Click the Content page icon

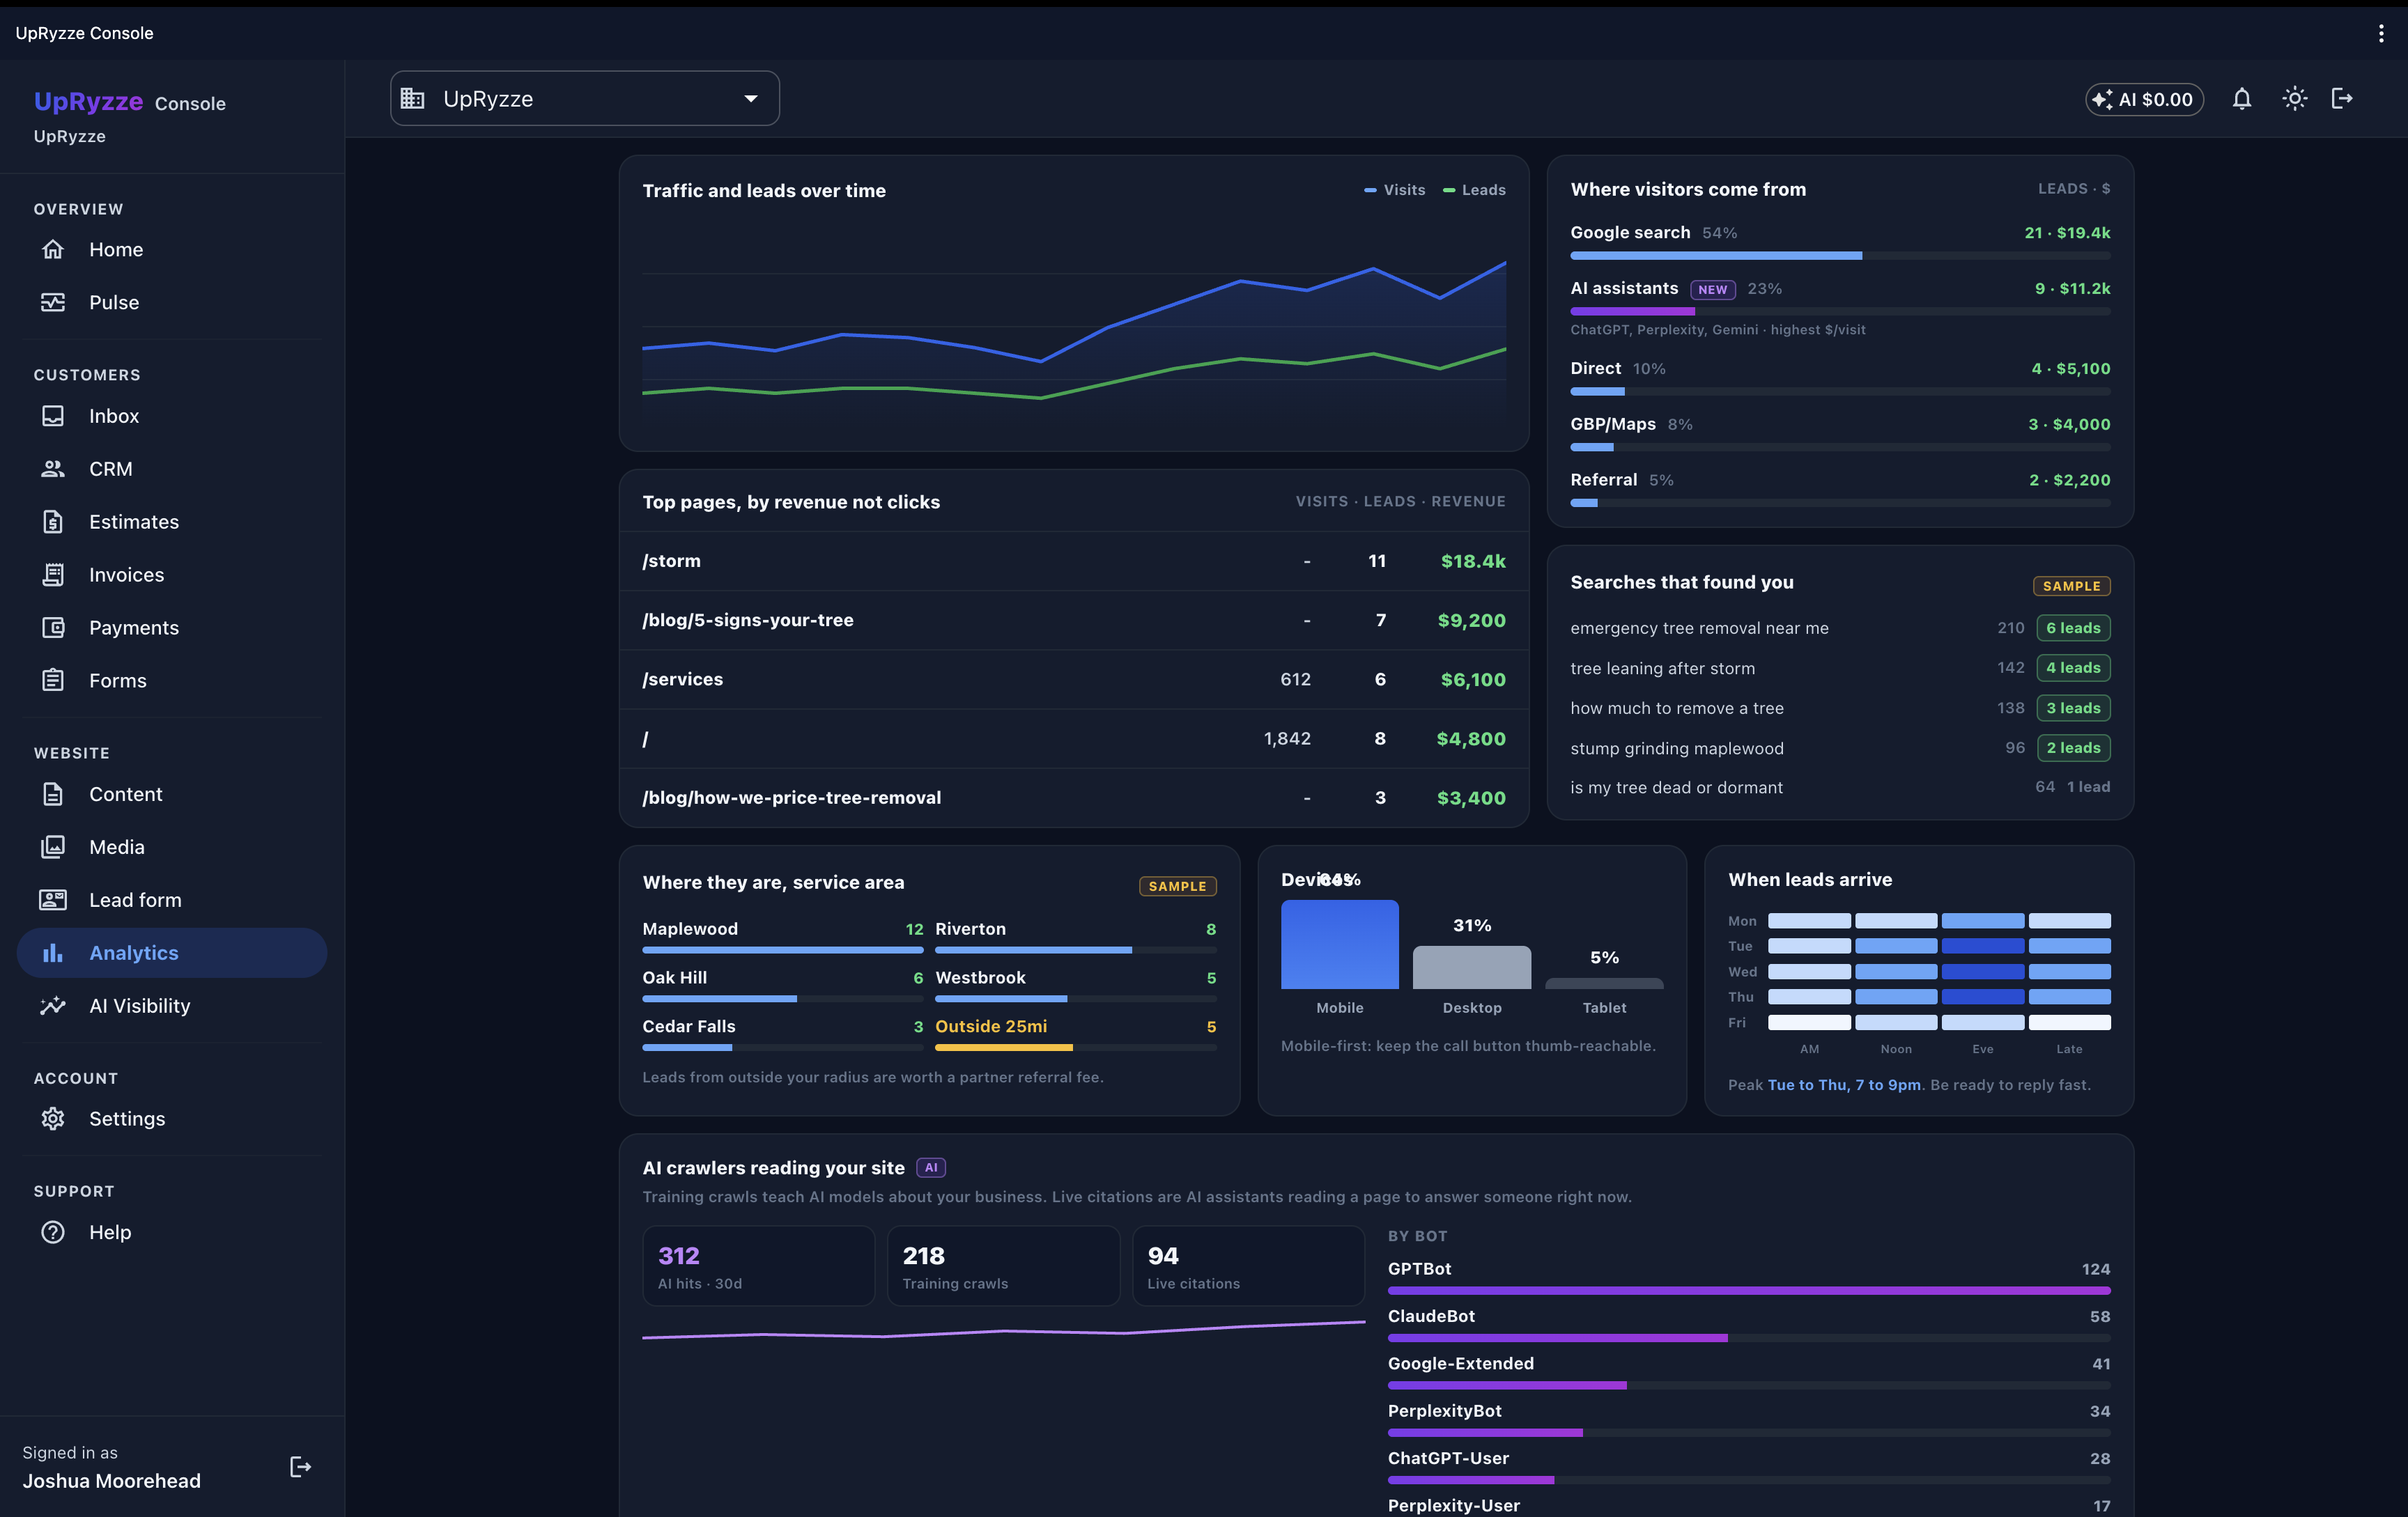tap(53, 795)
